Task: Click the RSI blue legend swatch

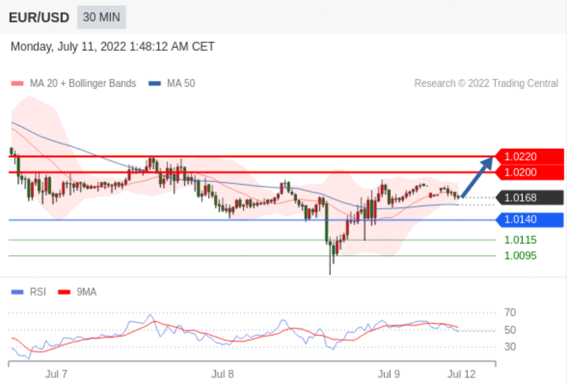Action: pyautogui.click(x=18, y=292)
